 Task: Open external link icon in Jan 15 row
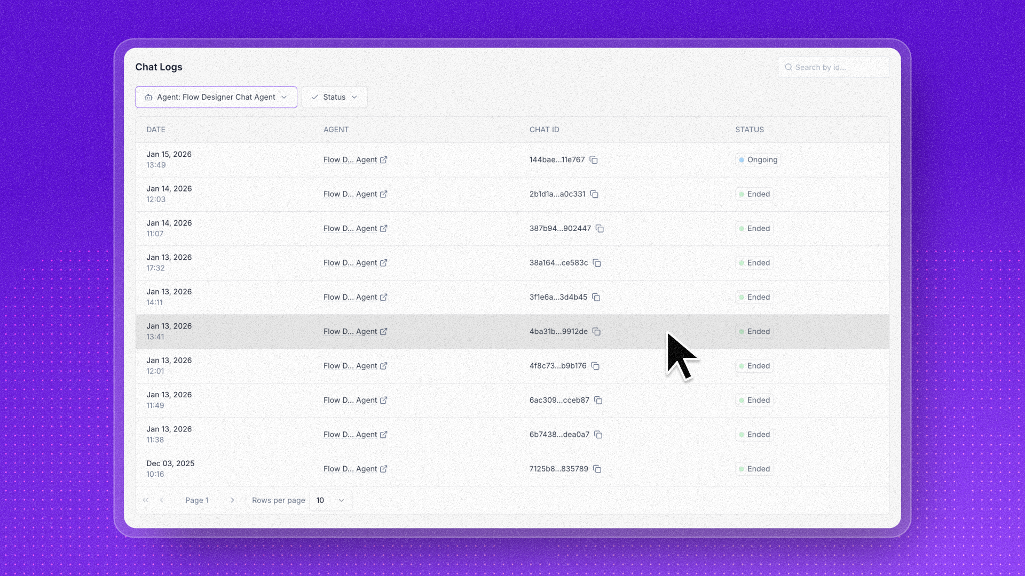[x=383, y=160]
